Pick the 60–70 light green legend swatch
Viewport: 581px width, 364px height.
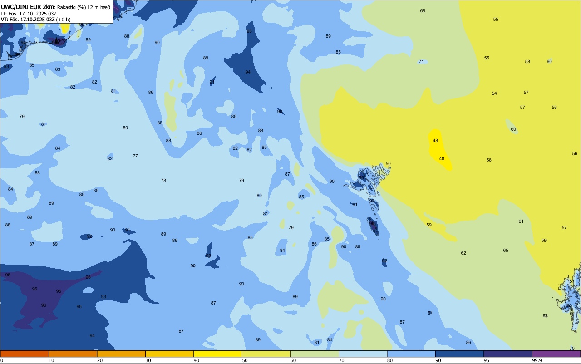point(315,354)
